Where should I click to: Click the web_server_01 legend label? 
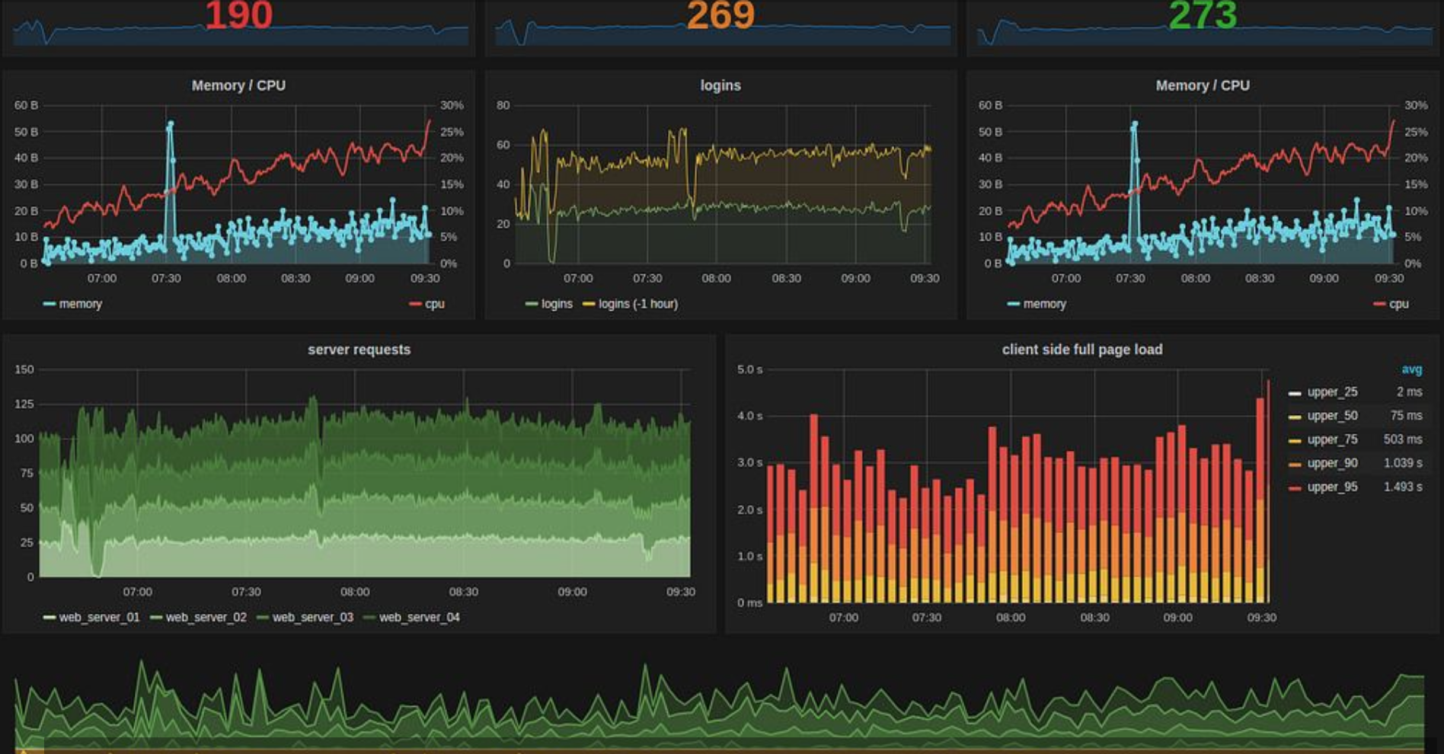coord(99,618)
